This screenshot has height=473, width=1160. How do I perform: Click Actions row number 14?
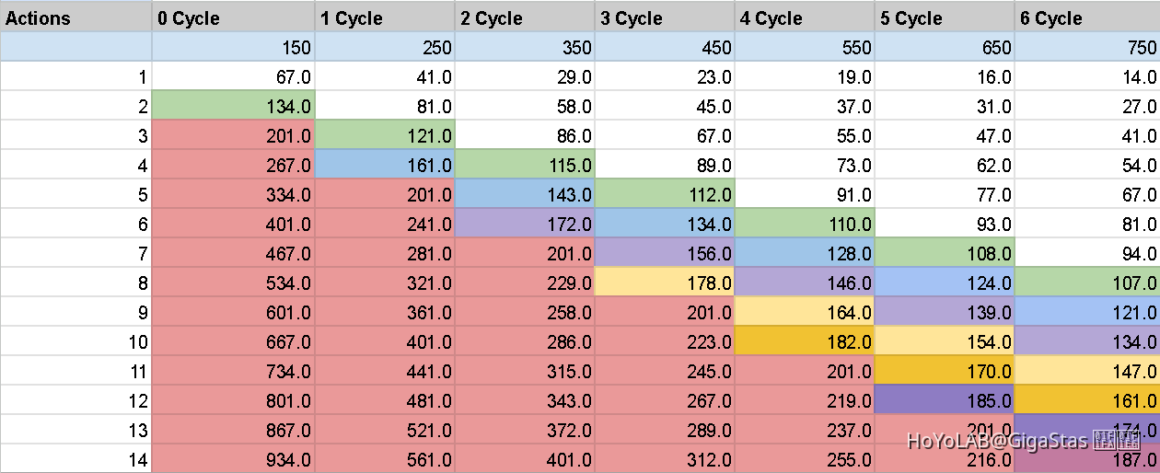coord(75,459)
